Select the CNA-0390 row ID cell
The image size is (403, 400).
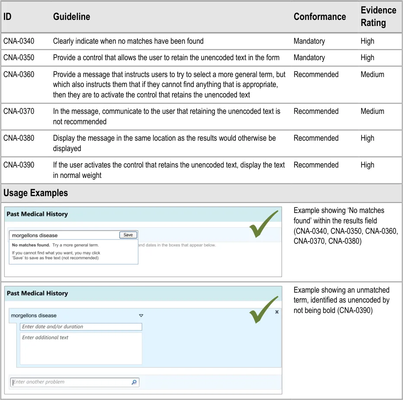pyautogui.click(x=19, y=165)
